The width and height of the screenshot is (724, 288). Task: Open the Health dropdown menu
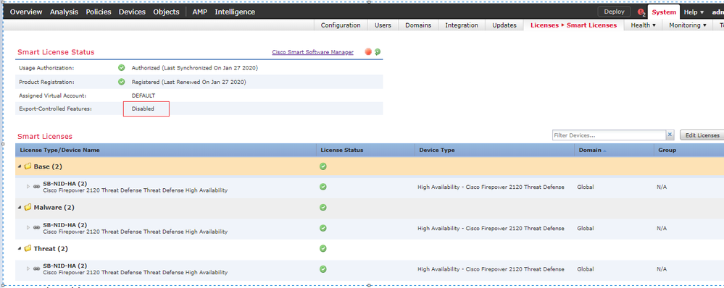(644, 25)
